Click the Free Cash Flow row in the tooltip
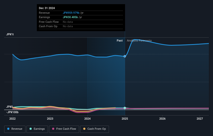Screen dimensions: 213x136 point(81,22)
